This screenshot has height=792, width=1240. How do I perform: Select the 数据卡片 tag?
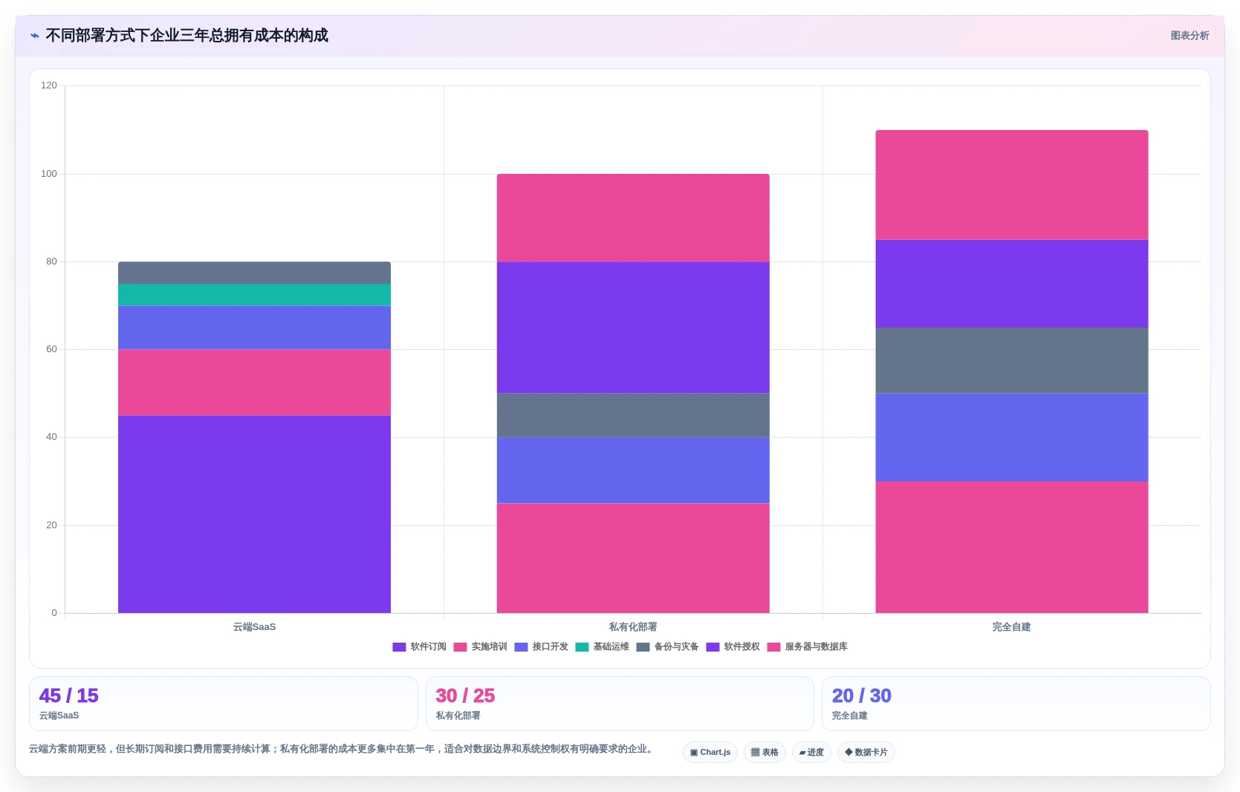coord(866,752)
